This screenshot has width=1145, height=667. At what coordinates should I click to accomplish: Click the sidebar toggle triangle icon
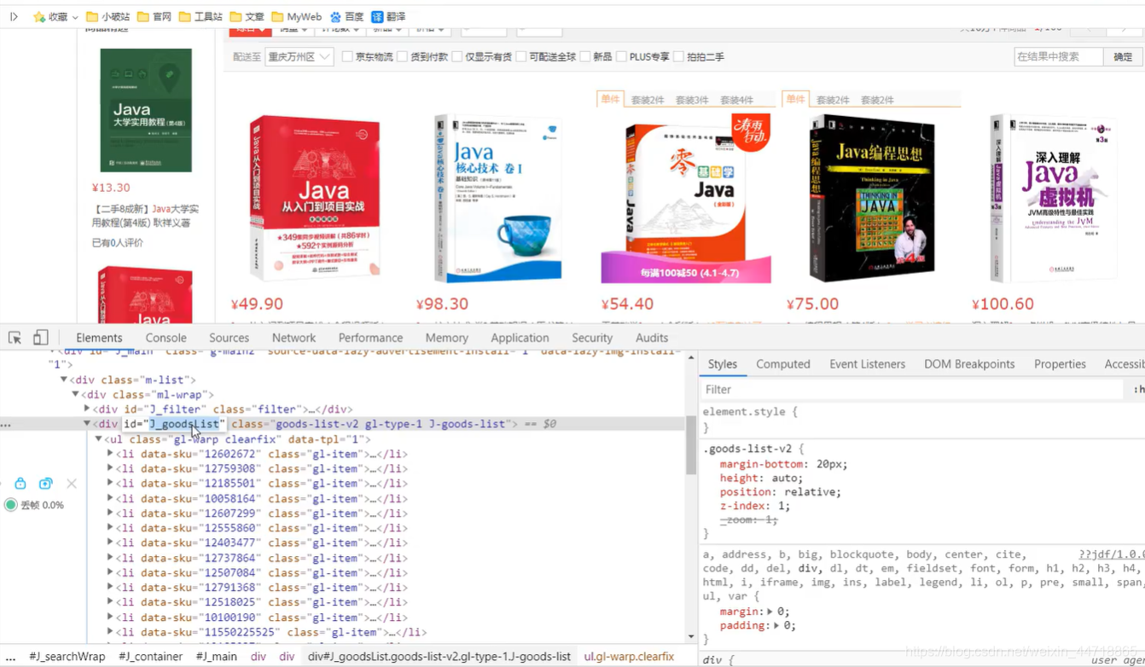14,16
